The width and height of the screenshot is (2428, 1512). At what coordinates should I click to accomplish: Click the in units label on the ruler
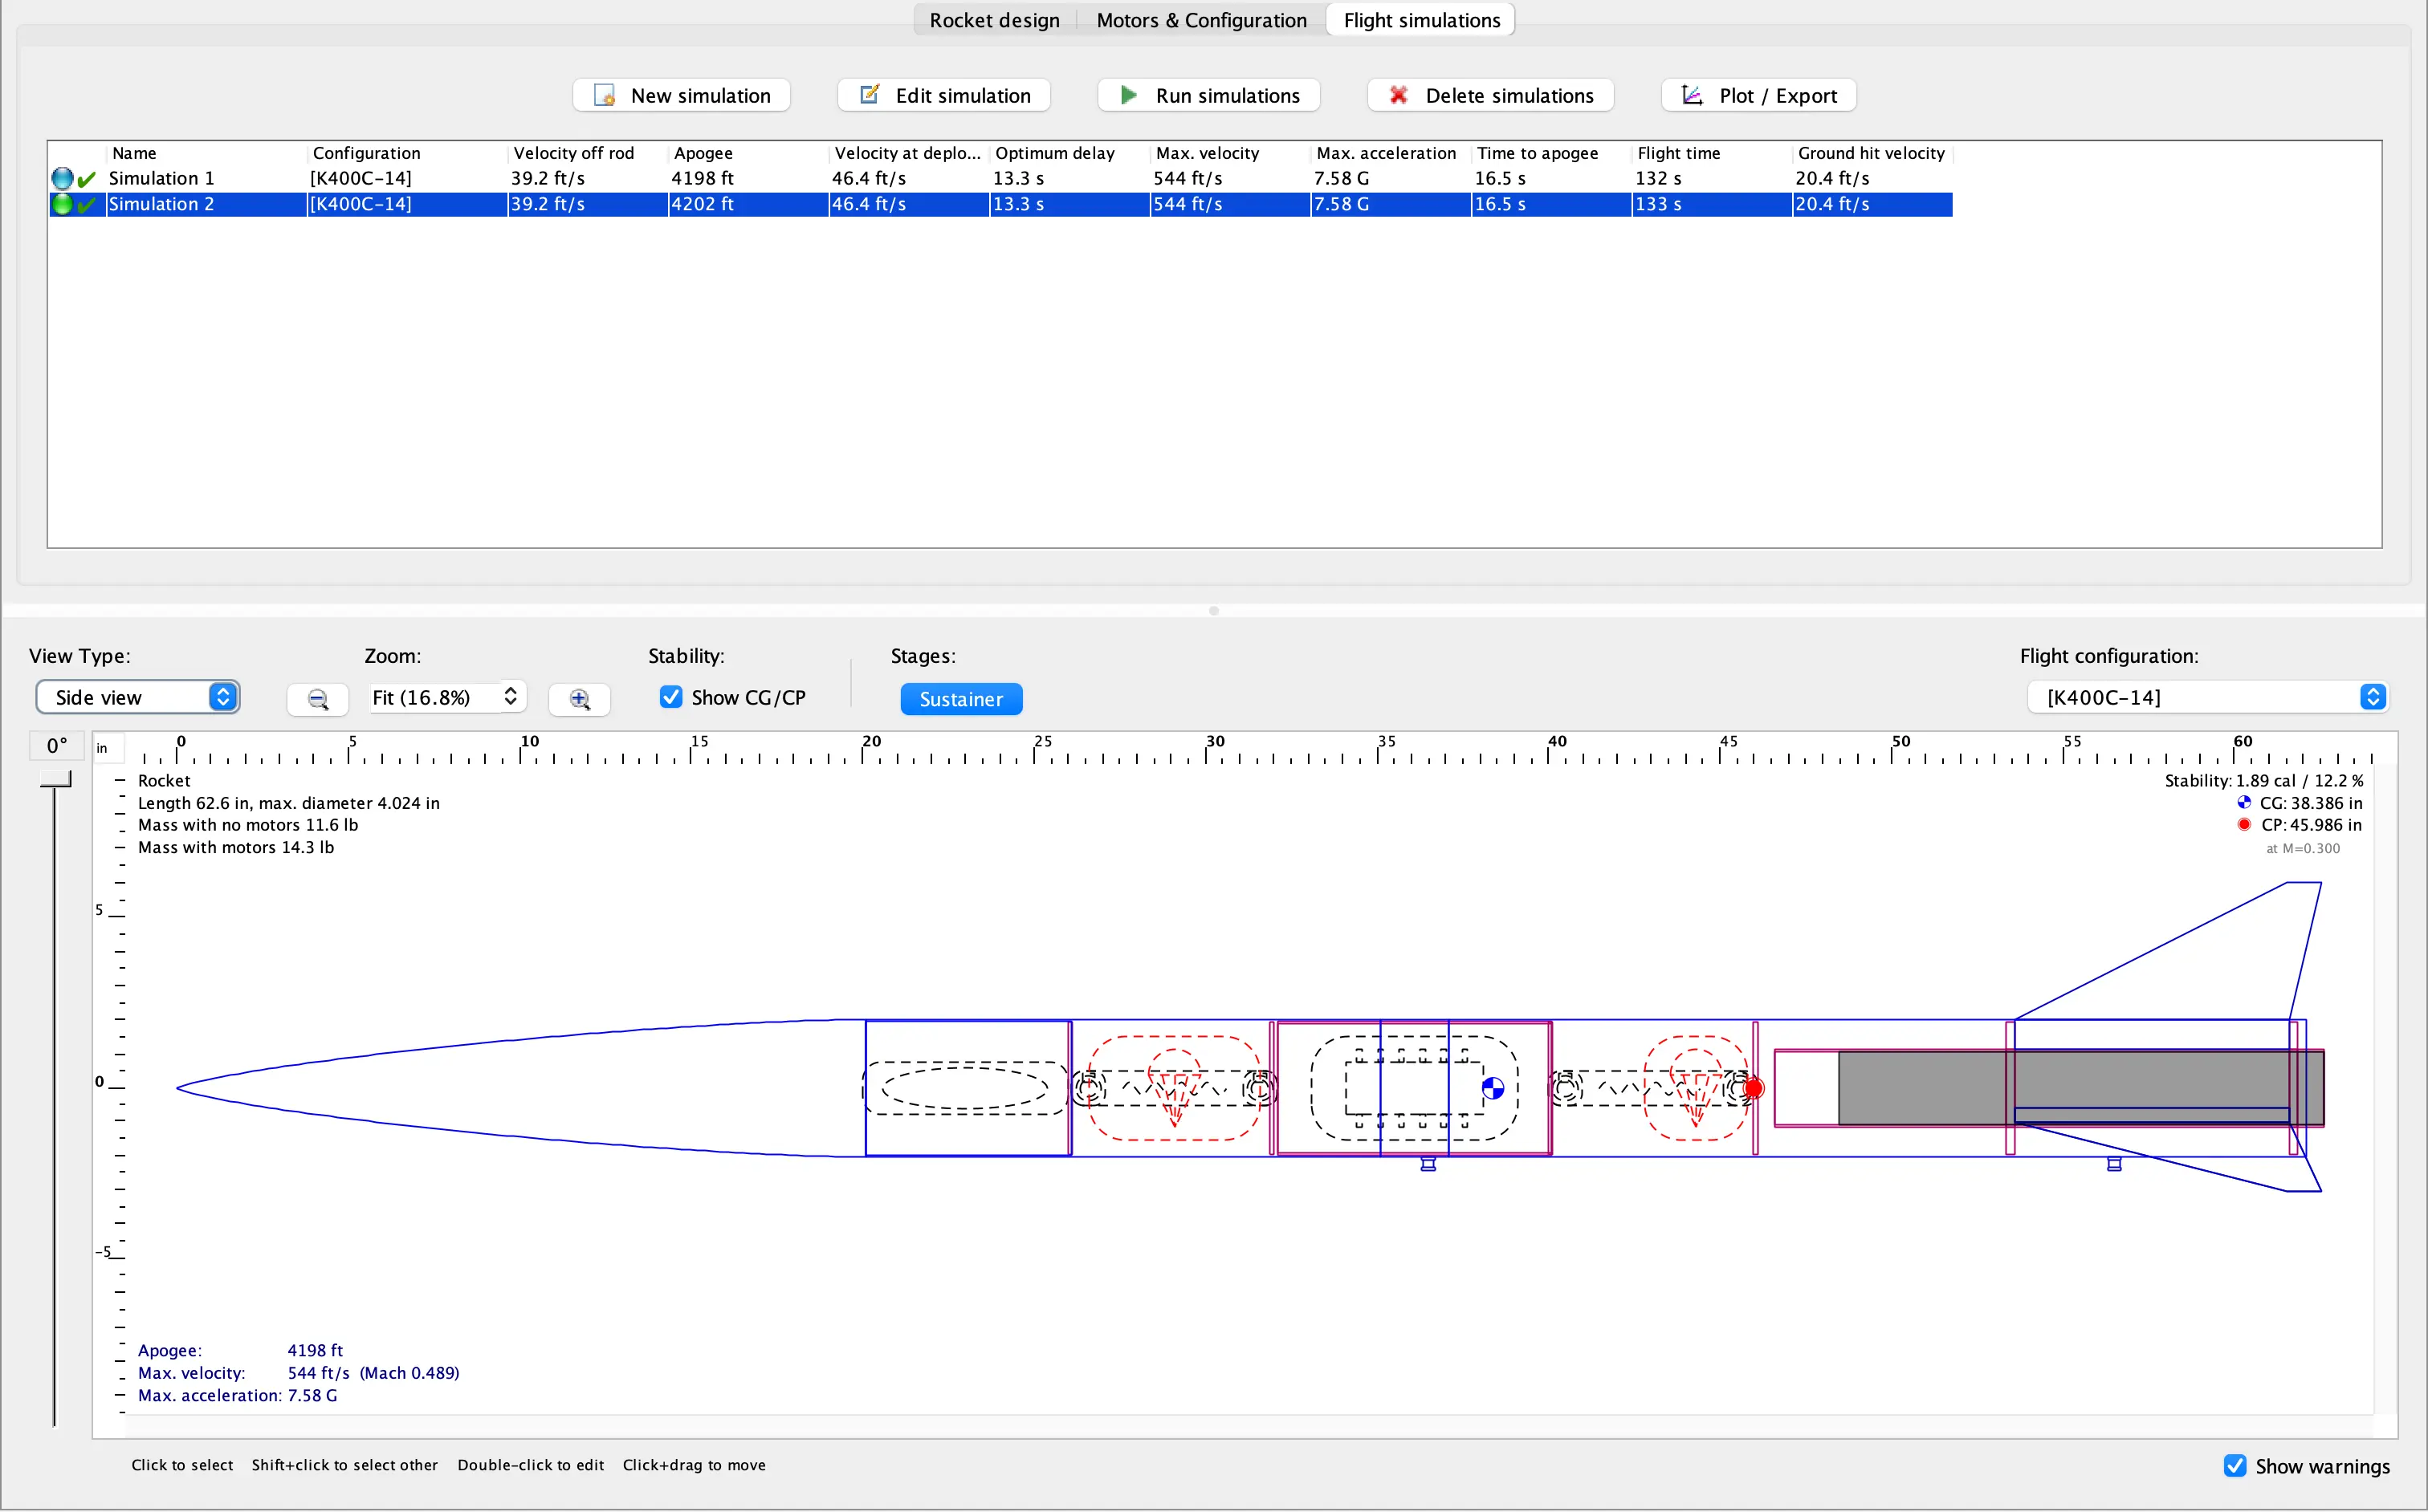pyautogui.click(x=101, y=748)
